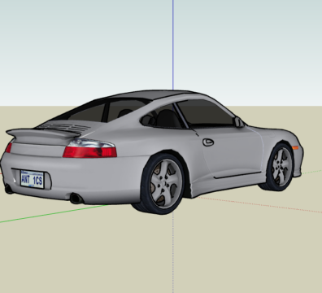The height and width of the screenshot is (293, 322).
Task: Click the orange side marker light
Action: point(295,148)
